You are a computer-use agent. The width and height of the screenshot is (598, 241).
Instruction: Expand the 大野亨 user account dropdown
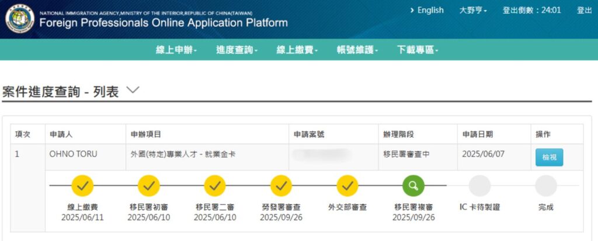(x=473, y=10)
